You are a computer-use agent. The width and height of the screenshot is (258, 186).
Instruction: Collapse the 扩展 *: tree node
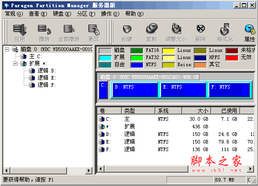tap(15, 63)
